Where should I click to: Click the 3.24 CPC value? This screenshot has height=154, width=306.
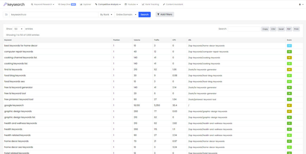coord(175,147)
